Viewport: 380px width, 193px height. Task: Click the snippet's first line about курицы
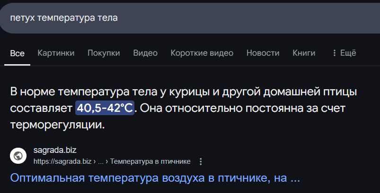point(184,92)
